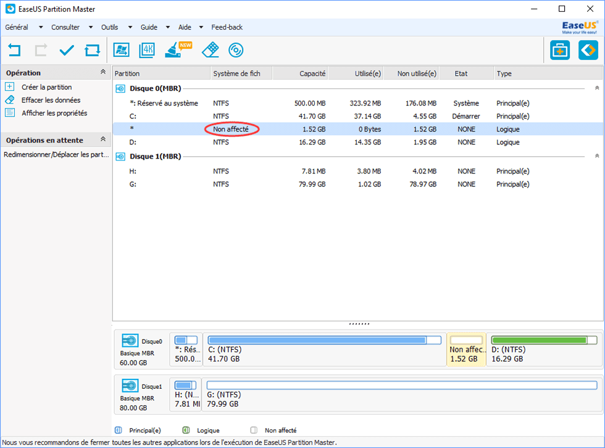Click the Créer la partition plus icon
Image resolution: width=605 pixels, height=448 pixels.
click(10, 86)
